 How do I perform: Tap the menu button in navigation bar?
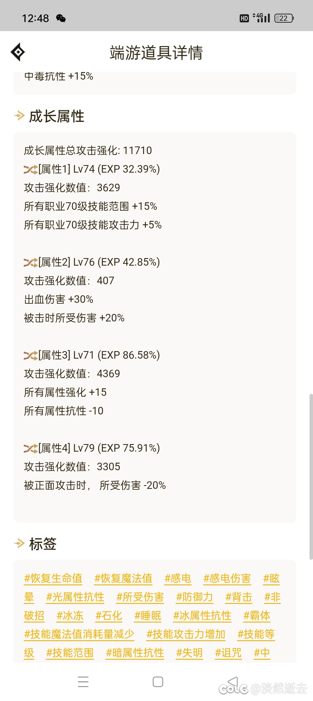[x=83, y=681]
